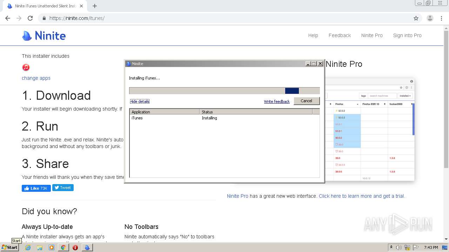449x252 pixels.
Task: Minimize the Ninite installer dialog
Action: point(308,64)
